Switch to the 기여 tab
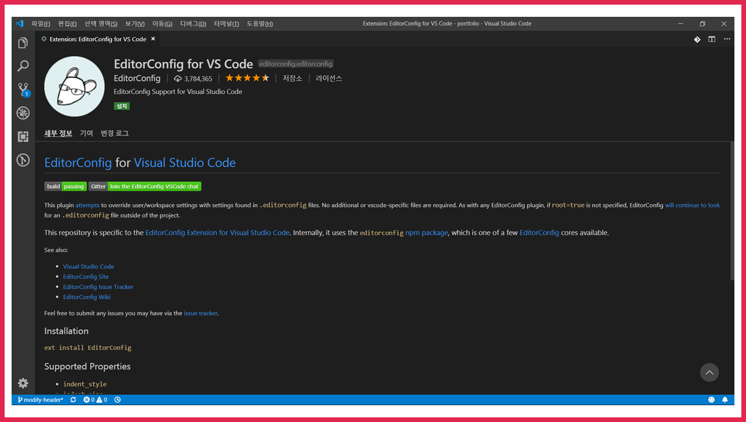This screenshot has height=422, width=746. click(86, 133)
